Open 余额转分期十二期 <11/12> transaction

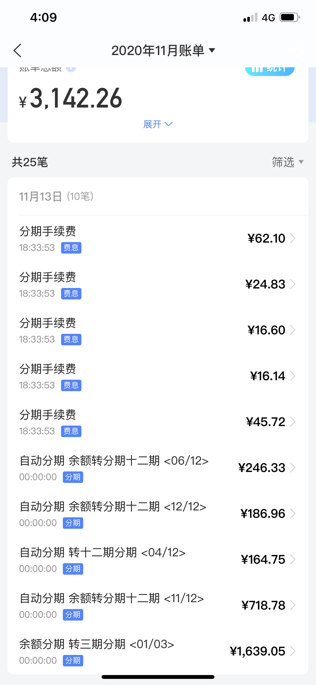(158, 605)
